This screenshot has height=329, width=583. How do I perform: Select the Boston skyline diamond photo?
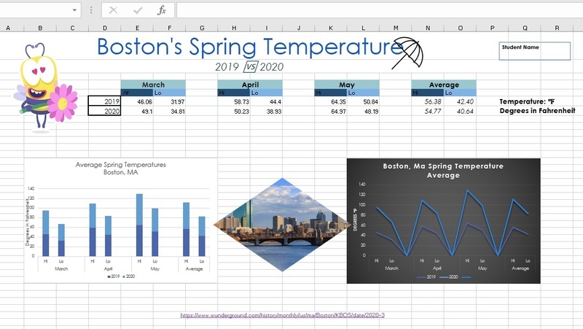click(x=281, y=225)
